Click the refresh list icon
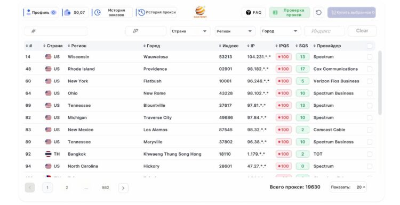The height and width of the screenshot is (205, 400). [x=318, y=12]
